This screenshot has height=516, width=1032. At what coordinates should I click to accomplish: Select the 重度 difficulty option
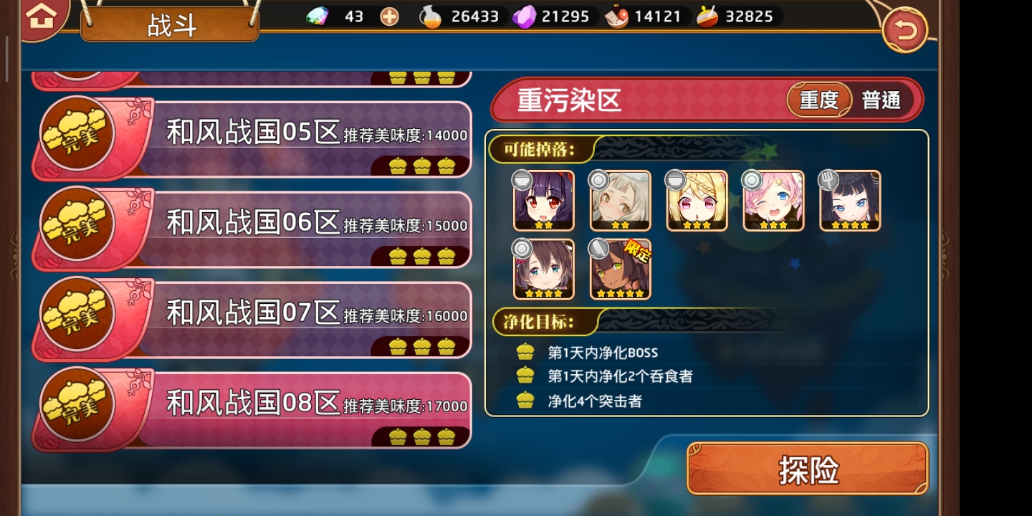point(819,100)
